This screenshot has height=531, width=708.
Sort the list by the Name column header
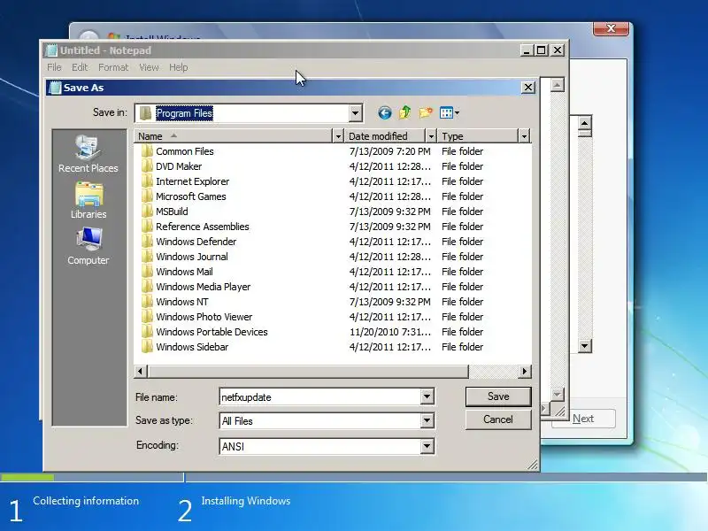(x=234, y=136)
